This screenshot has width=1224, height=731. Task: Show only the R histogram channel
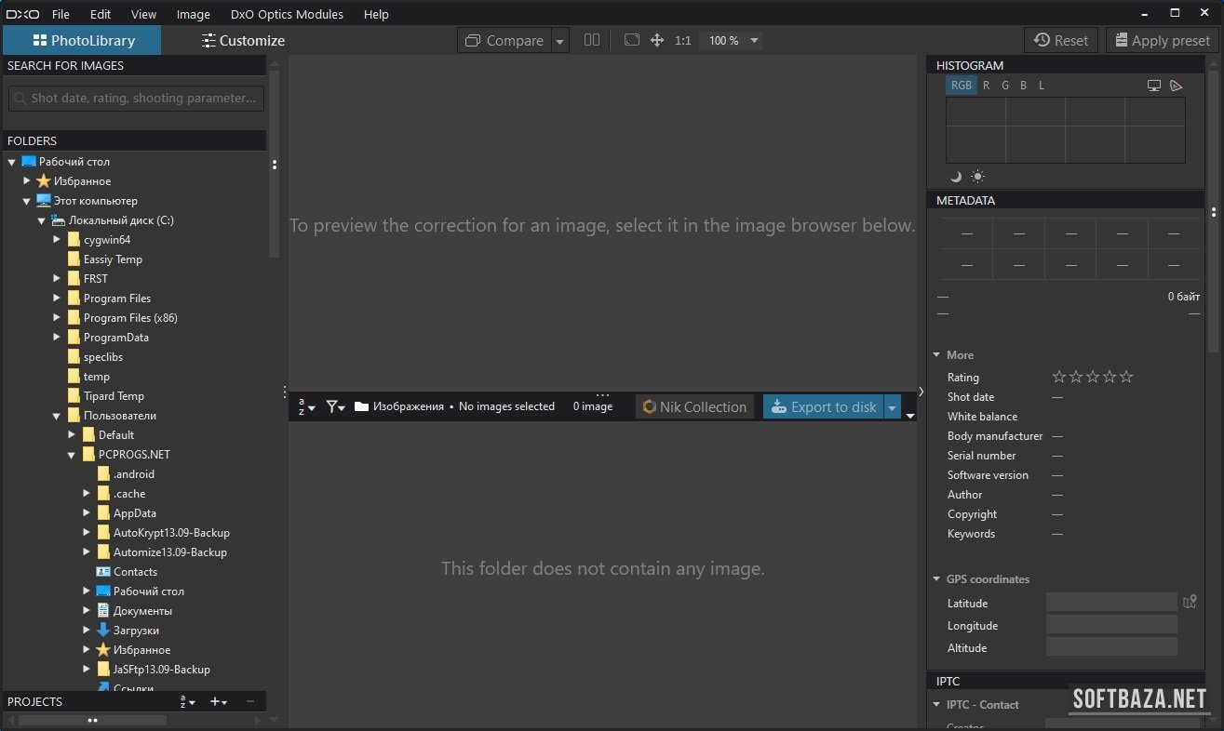(987, 86)
